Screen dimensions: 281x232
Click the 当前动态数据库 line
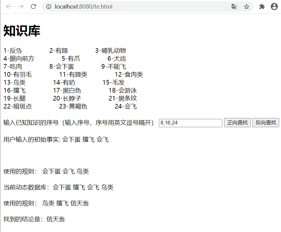coord(58,187)
